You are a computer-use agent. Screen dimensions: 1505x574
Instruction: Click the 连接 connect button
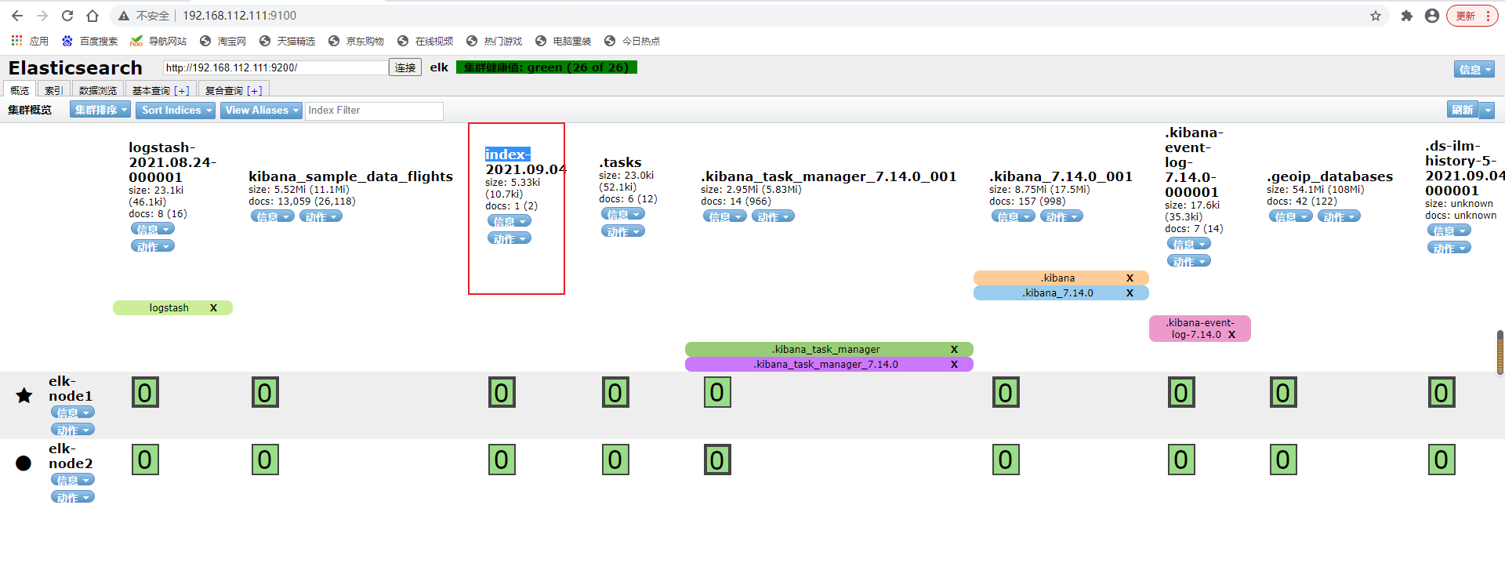click(405, 67)
